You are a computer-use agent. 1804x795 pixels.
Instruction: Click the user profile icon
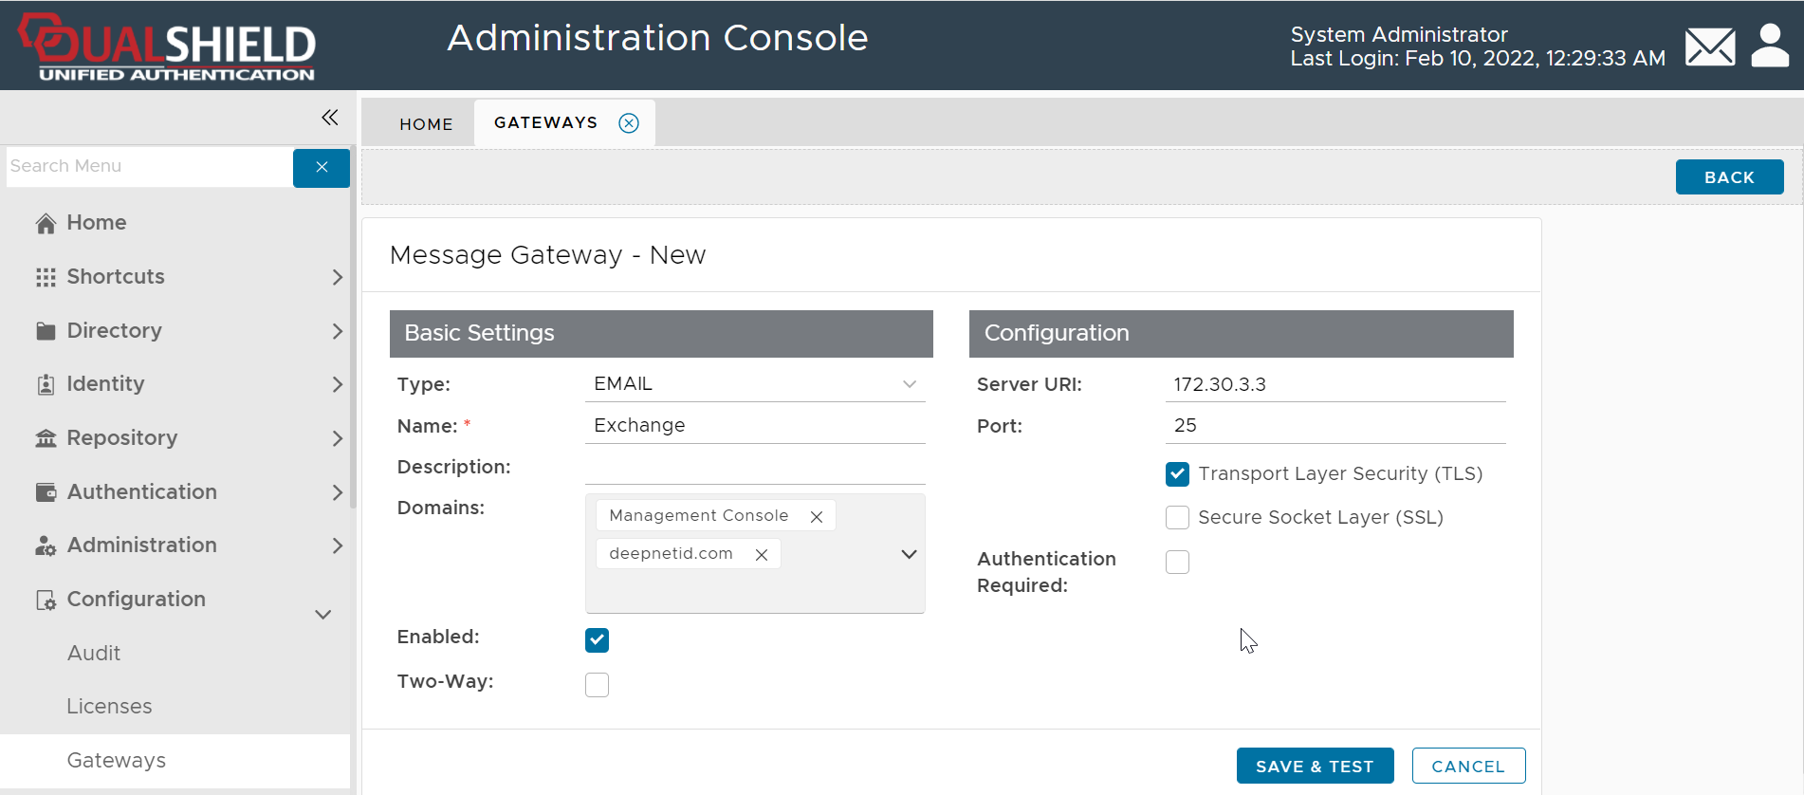[1769, 46]
